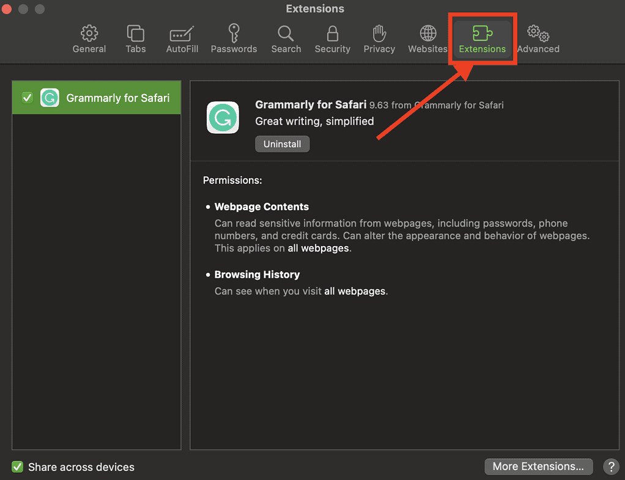Open the Security lock tab

(333, 39)
